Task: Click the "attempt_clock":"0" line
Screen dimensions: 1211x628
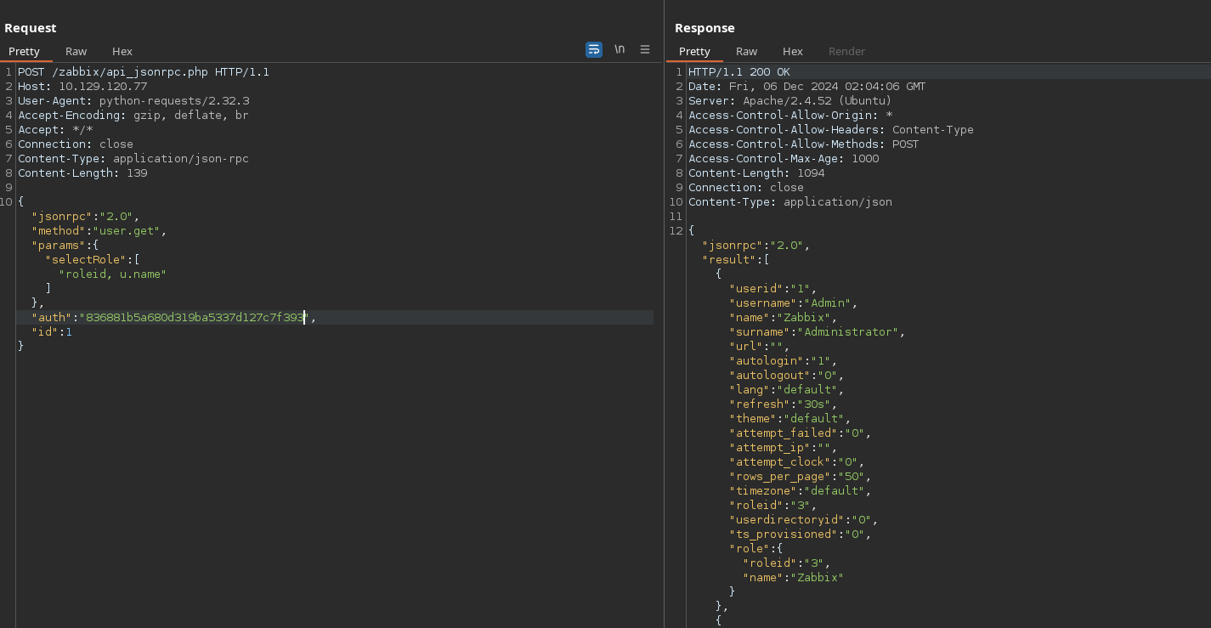Action: coord(796,461)
